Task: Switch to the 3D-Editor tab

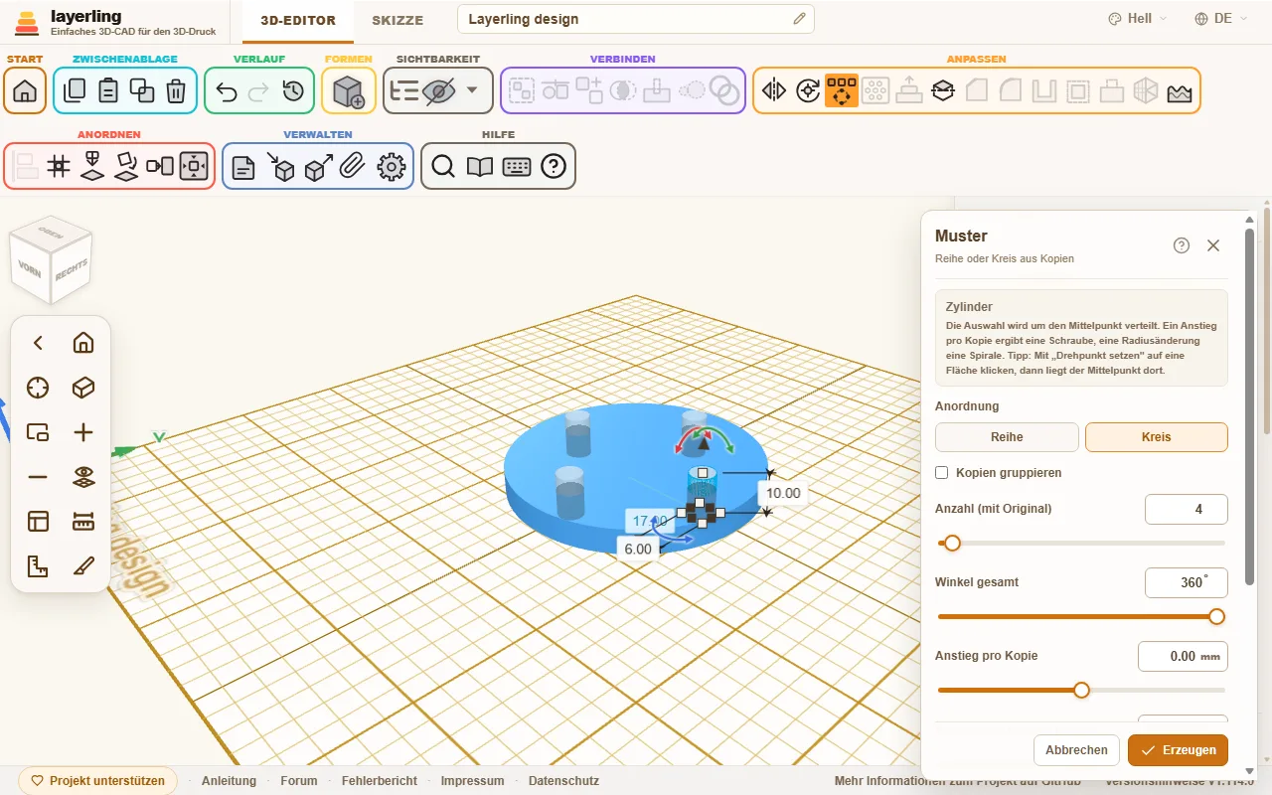Action: (298, 20)
